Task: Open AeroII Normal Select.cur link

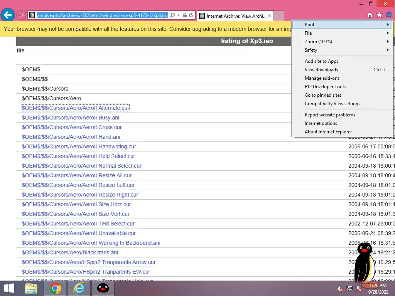Action: [82, 166]
